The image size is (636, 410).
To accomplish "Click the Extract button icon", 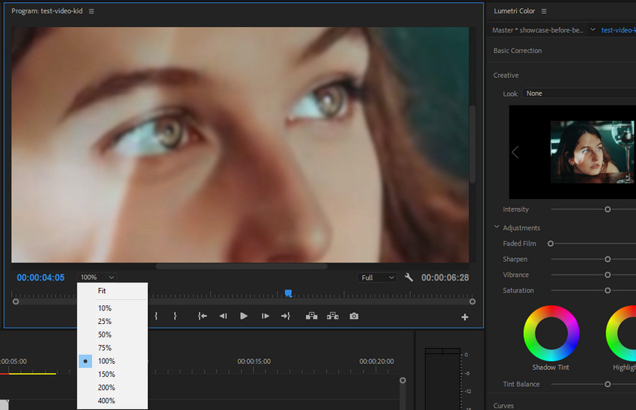I will [x=332, y=316].
